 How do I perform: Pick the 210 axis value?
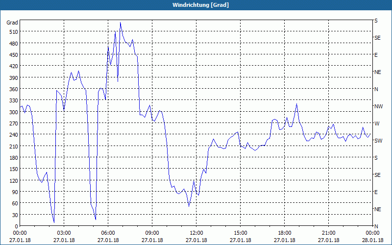click(14, 146)
